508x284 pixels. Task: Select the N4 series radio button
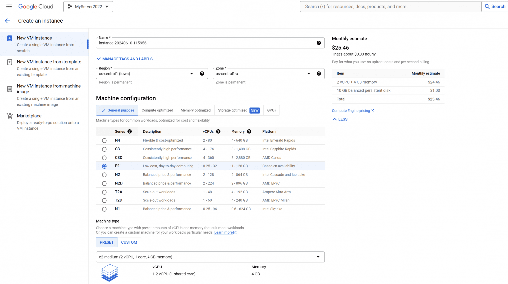[104, 141]
